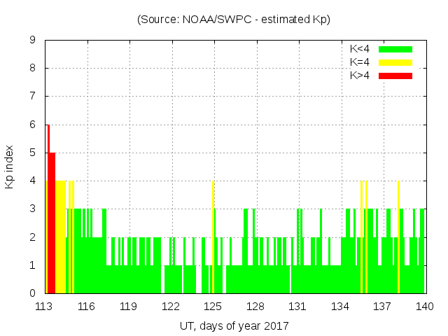Click the red K>4 legend swatch
This screenshot has height=336, width=448.
click(395, 76)
